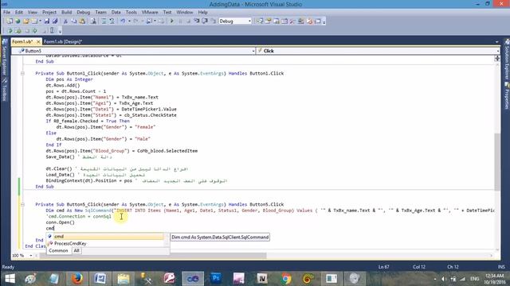Click the Visual Studio taskbar button

click(x=193, y=279)
